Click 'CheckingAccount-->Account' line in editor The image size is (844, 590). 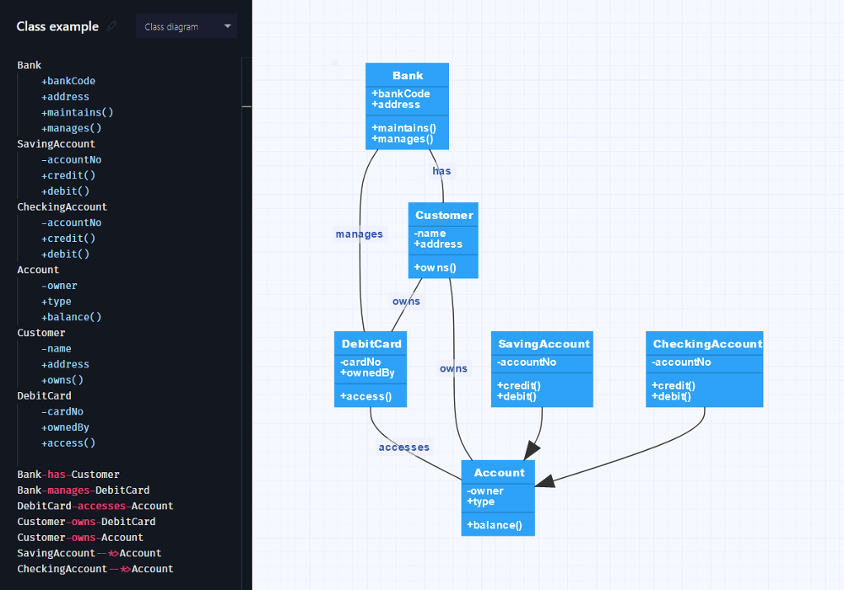pyautogui.click(x=95, y=569)
